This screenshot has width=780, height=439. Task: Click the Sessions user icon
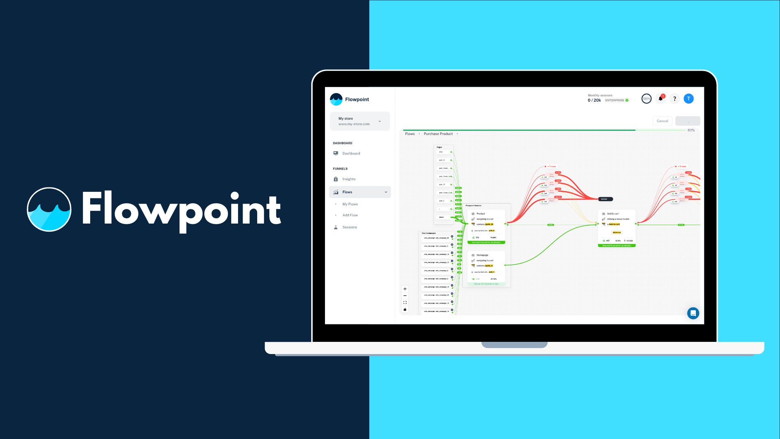tap(336, 227)
